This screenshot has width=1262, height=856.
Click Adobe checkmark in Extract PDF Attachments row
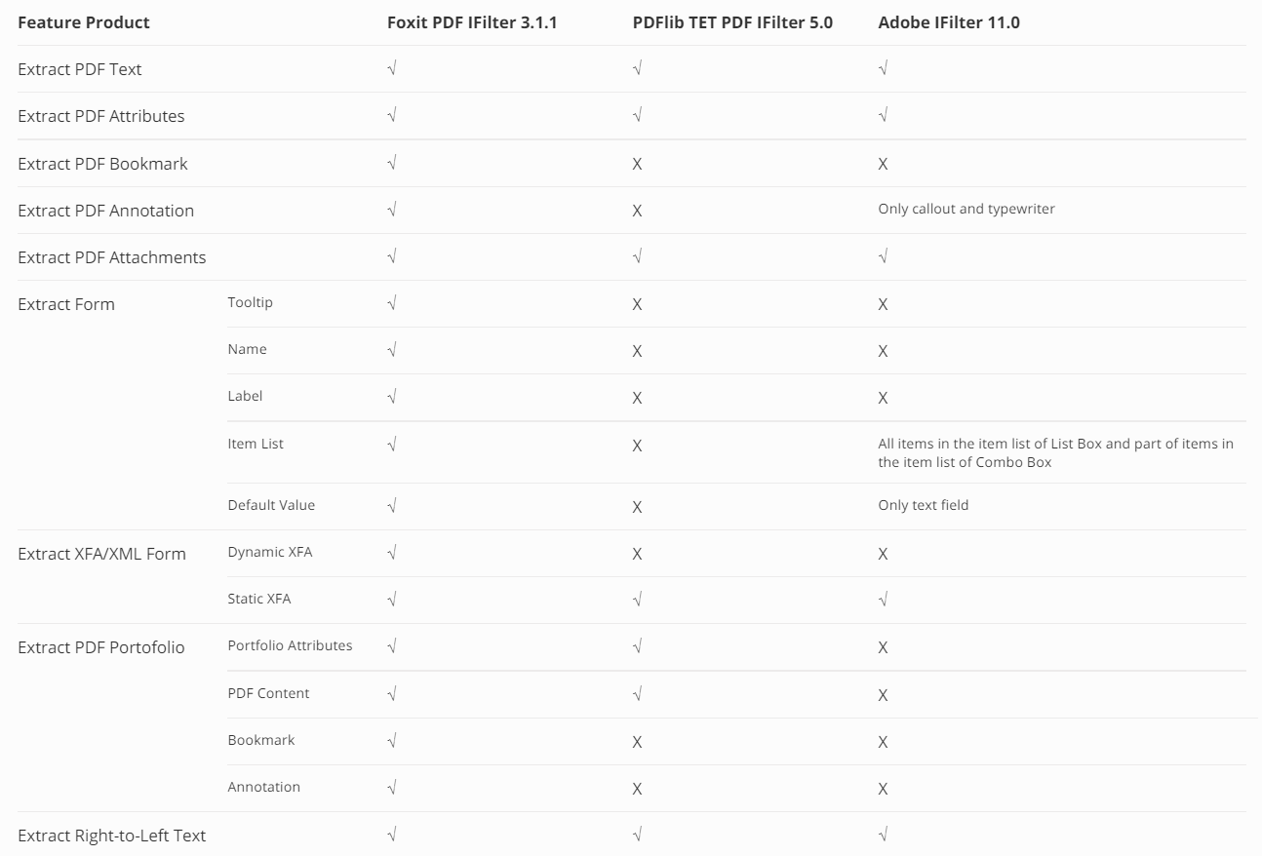pyautogui.click(x=883, y=256)
